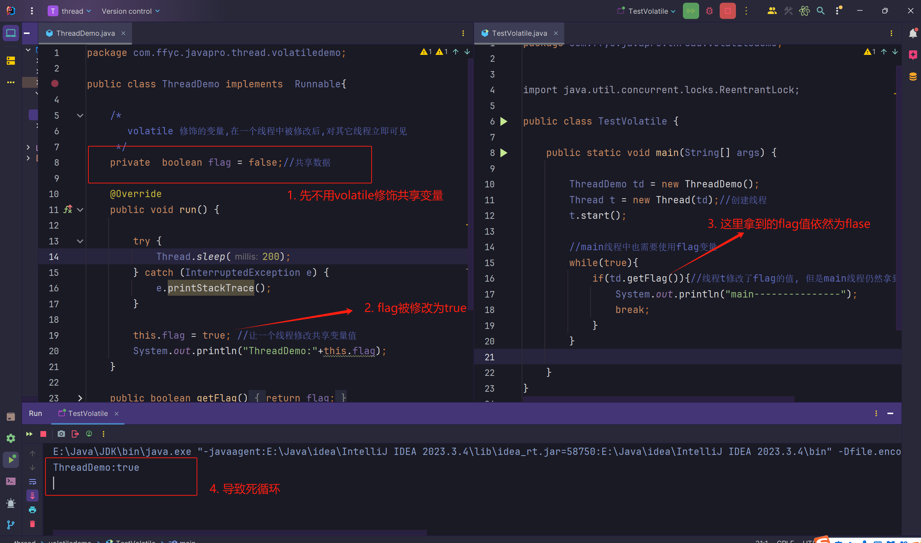Print the console output

point(32,510)
